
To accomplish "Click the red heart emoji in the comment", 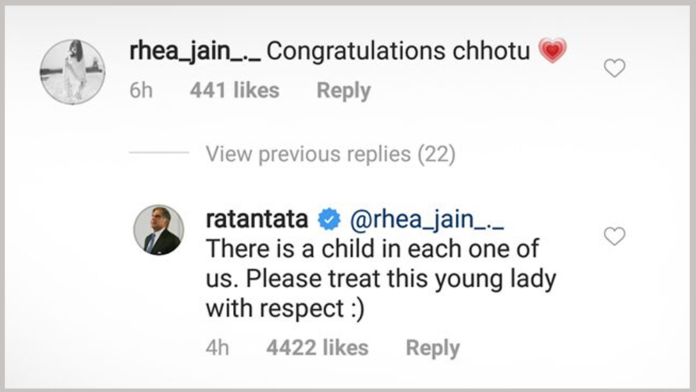I will pyautogui.click(x=553, y=52).
